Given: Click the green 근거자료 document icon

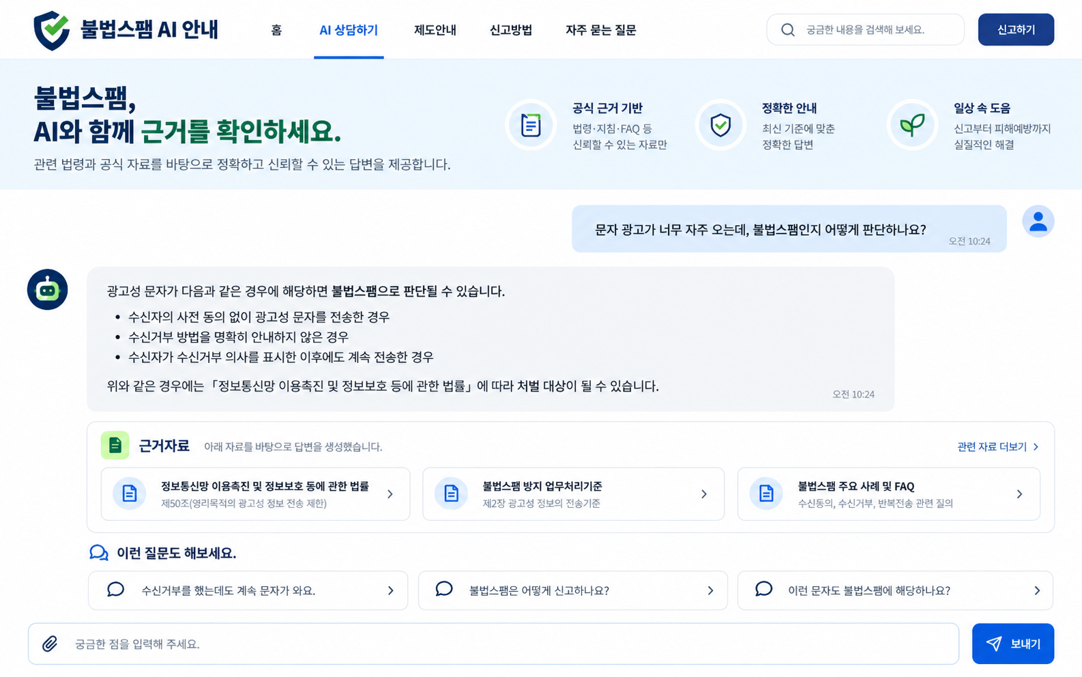Looking at the screenshot, I should tap(115, 446).
